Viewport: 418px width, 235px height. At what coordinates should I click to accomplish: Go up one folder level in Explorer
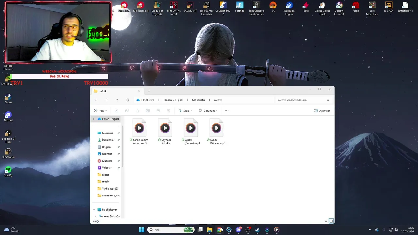pos(117,100)
